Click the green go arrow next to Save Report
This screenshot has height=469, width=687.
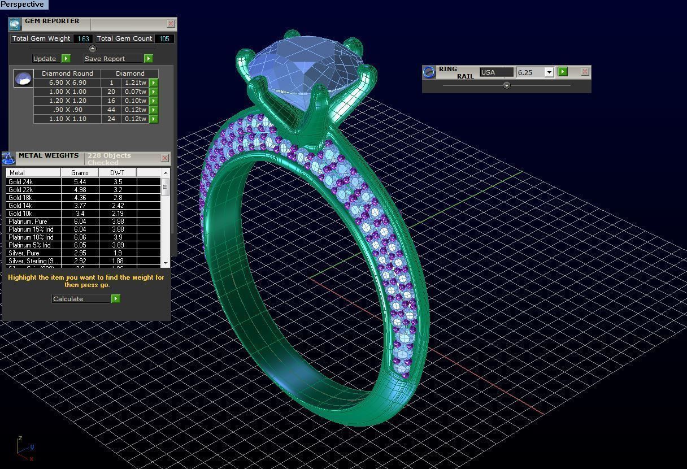click(x=148, y=58)
